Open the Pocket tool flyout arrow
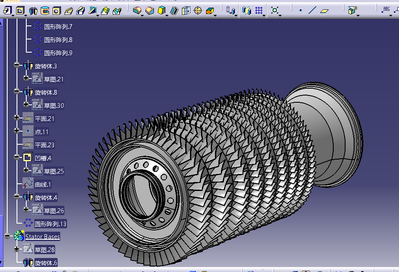Screen dimensions: 399x272 [x=25, y=16]
